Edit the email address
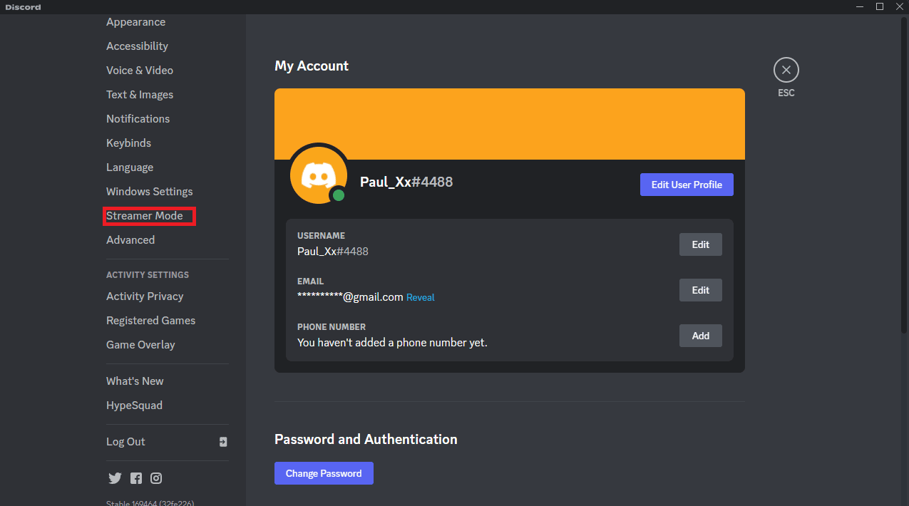 point(700,290)
